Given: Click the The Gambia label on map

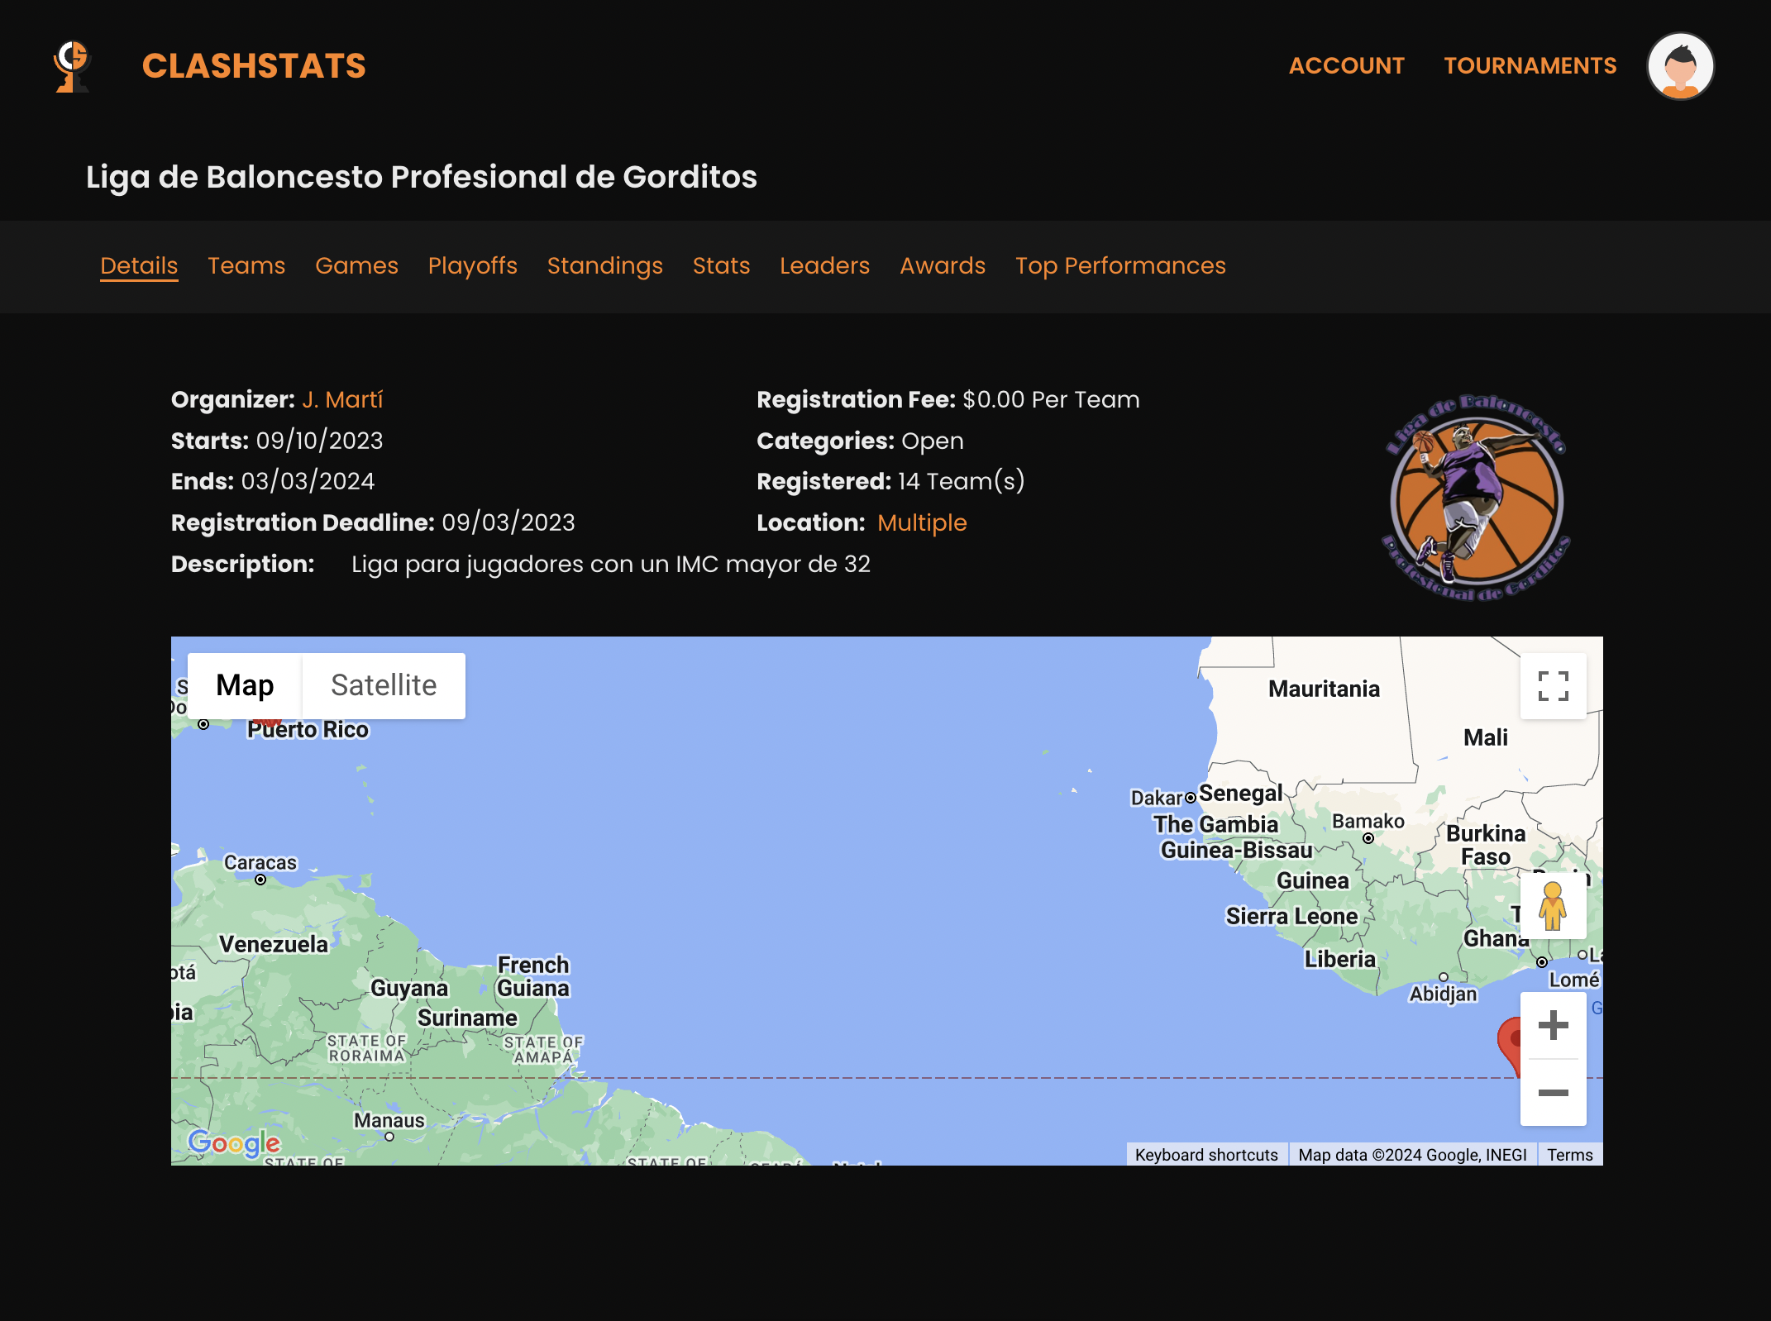Looking at the screenshot, I should coord(1215,824).
